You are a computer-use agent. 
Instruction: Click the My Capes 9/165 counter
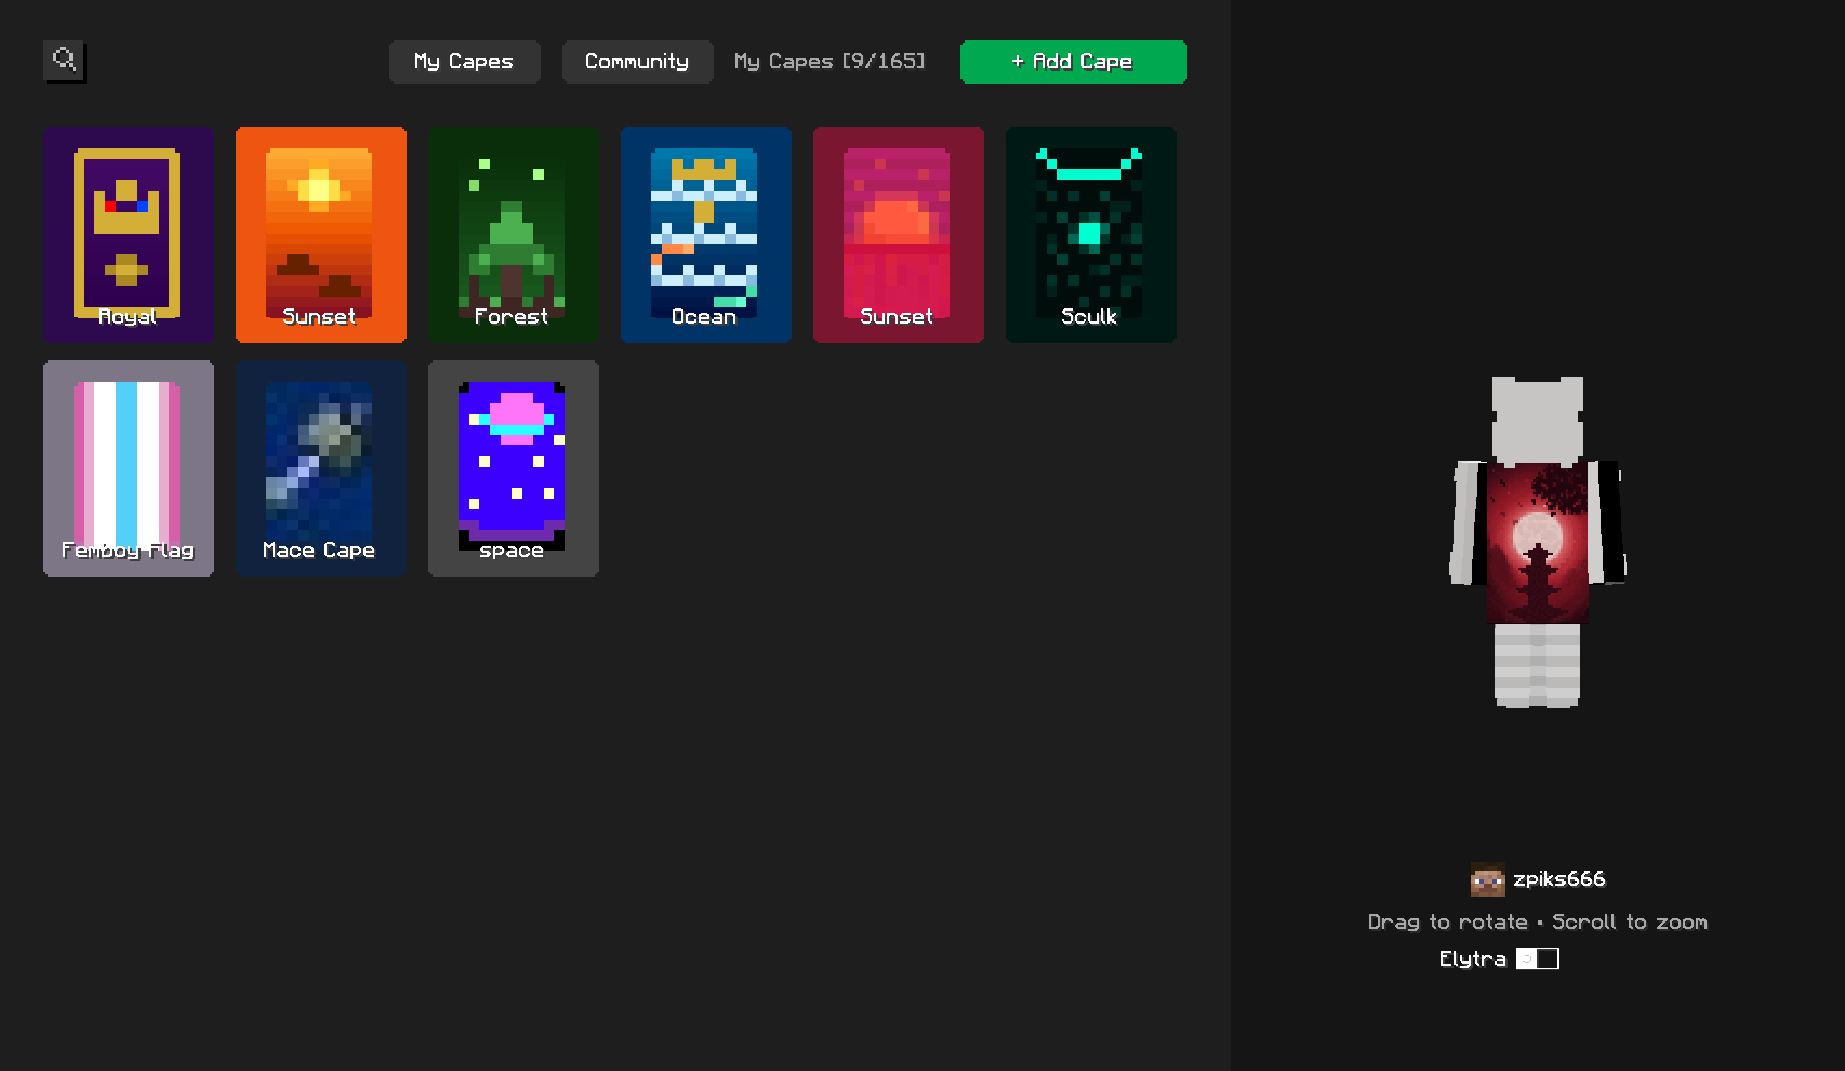[829, 61]
